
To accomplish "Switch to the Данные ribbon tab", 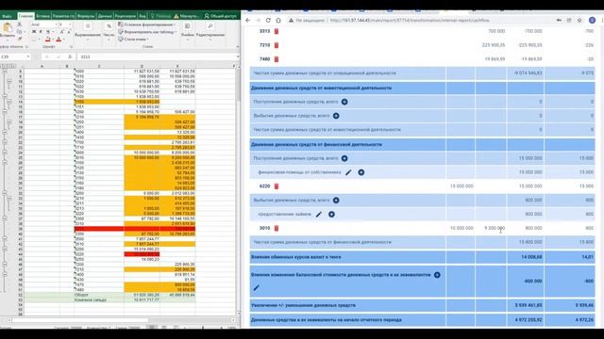I will pos(105,16).
